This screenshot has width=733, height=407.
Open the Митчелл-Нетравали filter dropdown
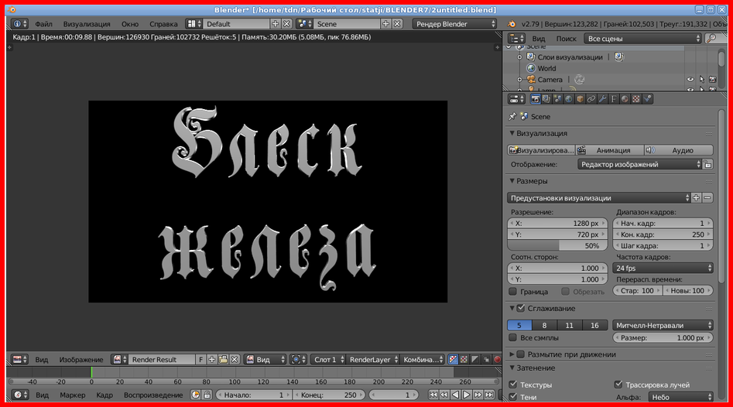pos(663,325)
